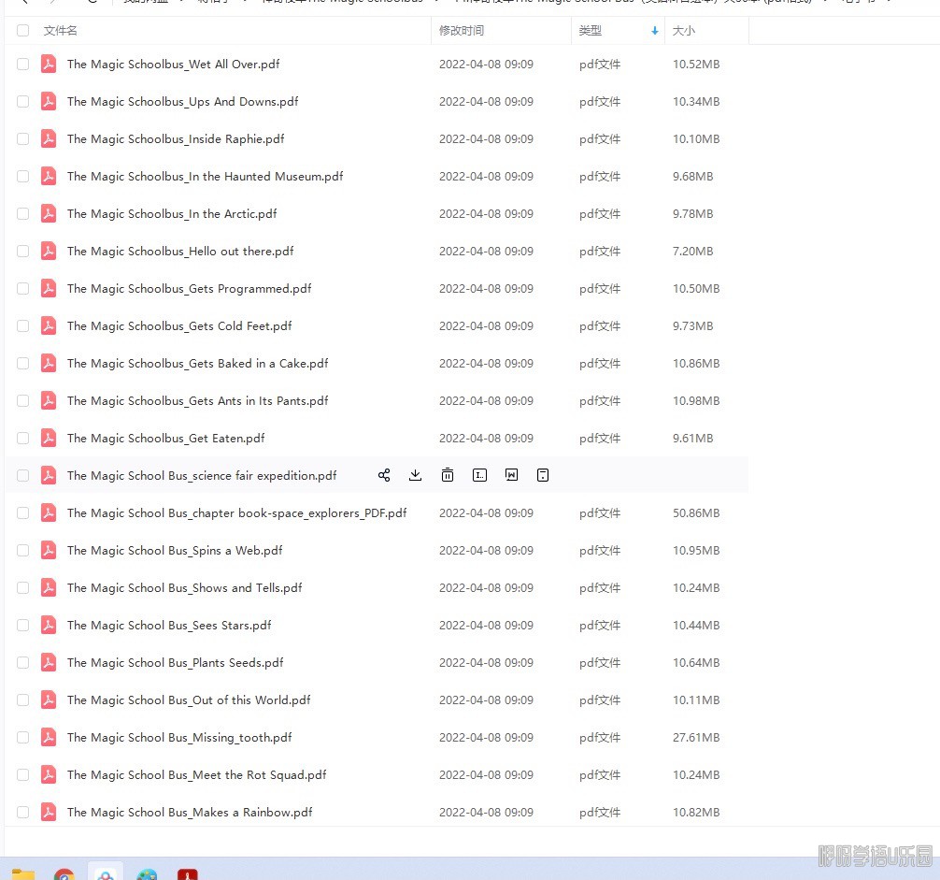The image size is (940, 880).
Task: Click PDF icon of In the Arctic.pdf
Action: (49, 213)
